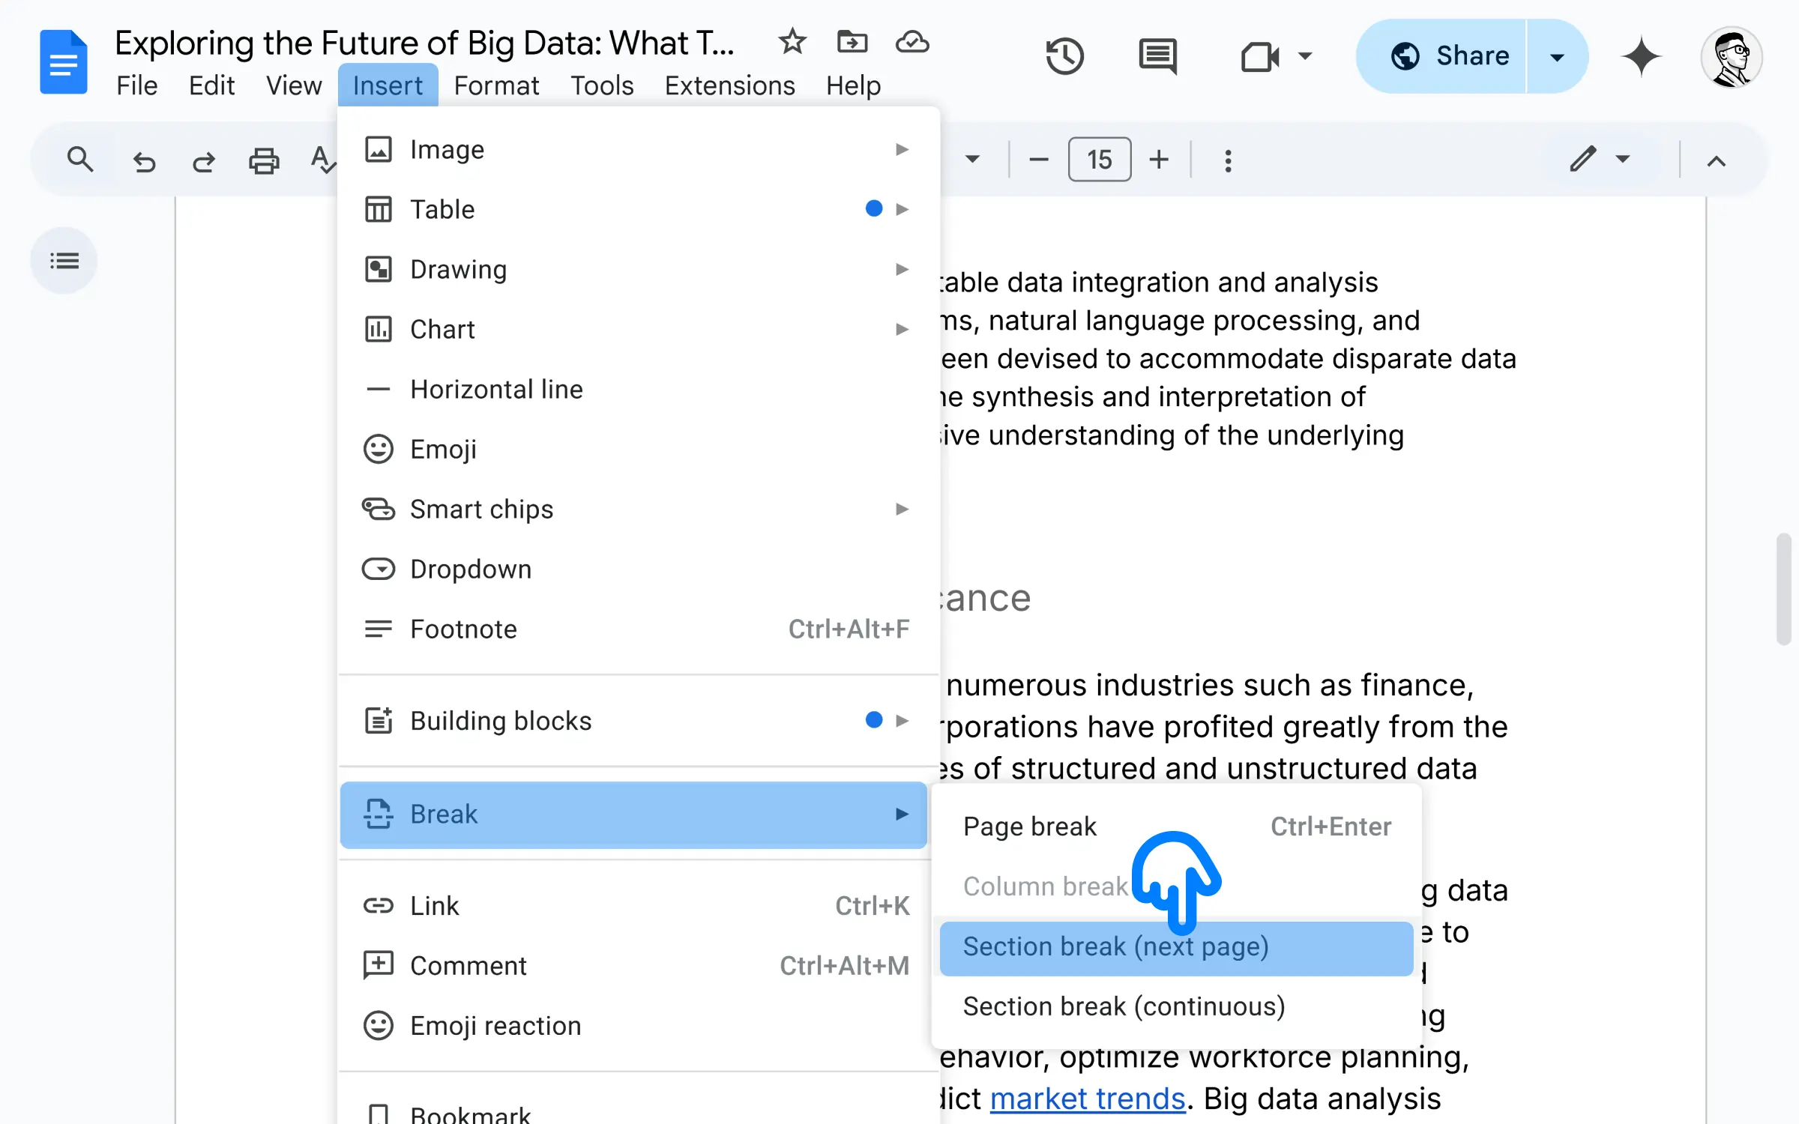Open the video call options dropdown arrow
Image resolution: width=1799 pixels, height=1124 pixels.
(x=1305, y=55)
